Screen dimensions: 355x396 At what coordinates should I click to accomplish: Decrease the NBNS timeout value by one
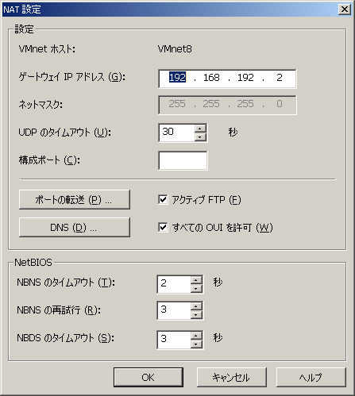[196, 289]
